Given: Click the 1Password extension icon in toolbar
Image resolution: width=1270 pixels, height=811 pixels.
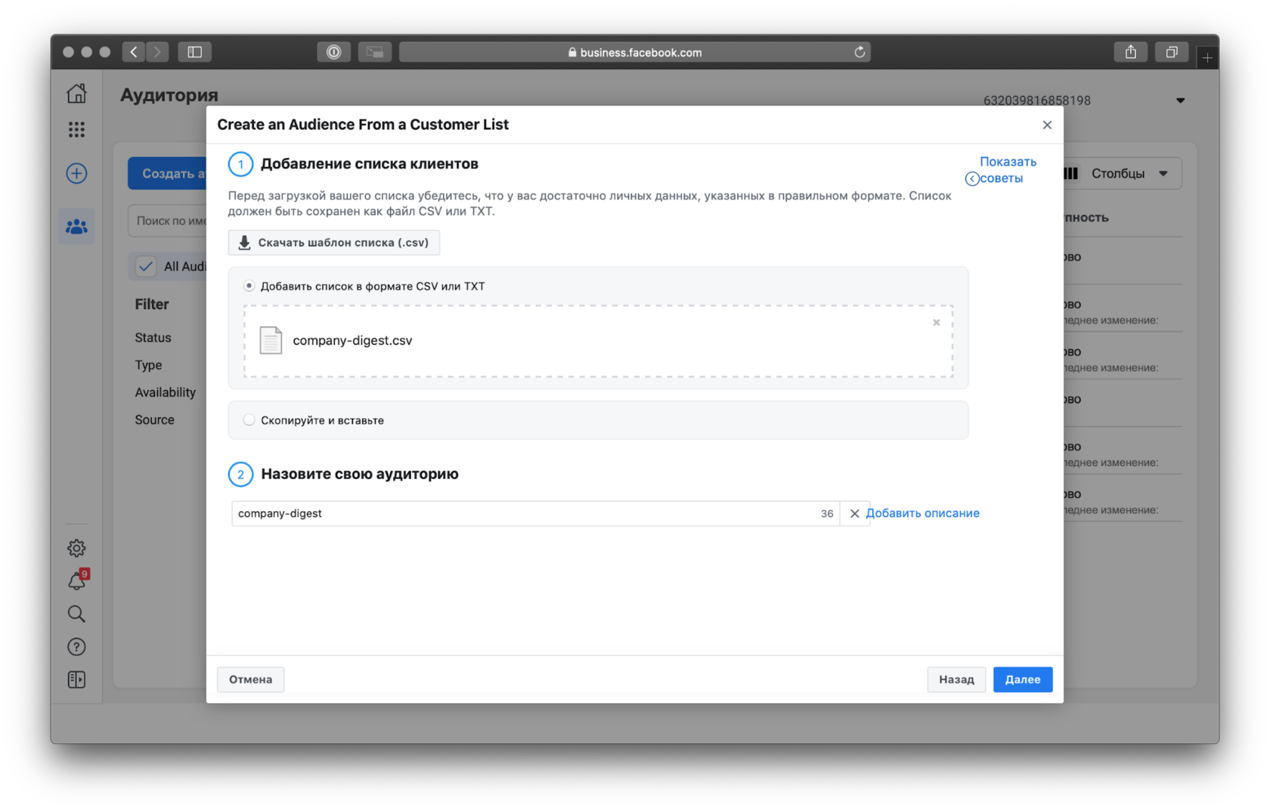Looking at the screenshot, I should click(333, 52).
